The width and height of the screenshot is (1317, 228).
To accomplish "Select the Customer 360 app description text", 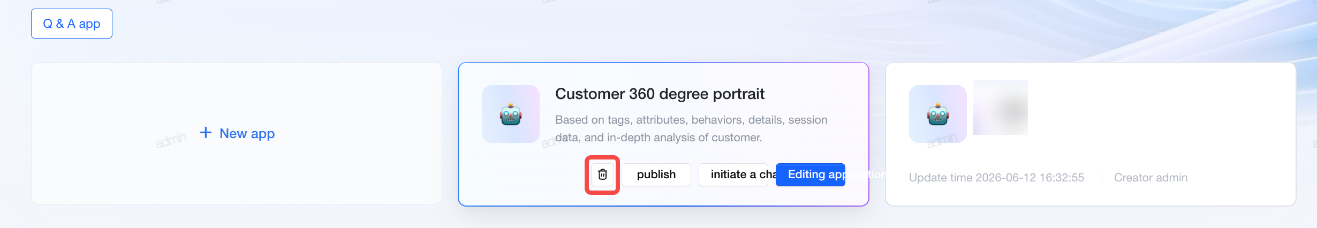I will point(691,128).
